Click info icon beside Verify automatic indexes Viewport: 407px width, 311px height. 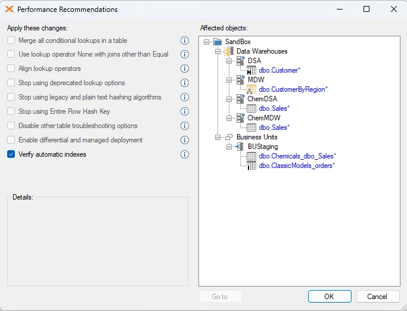185,154
